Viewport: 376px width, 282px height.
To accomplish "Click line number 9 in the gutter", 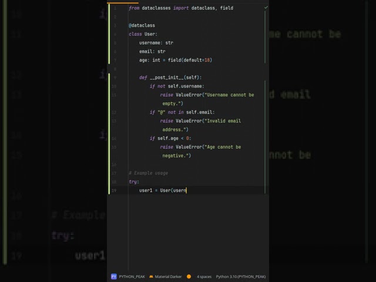I will [115, 78].
